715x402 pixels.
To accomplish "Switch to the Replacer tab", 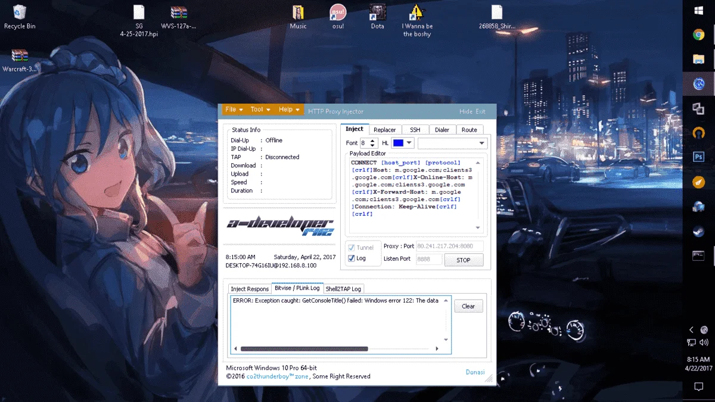I will 385,130.
